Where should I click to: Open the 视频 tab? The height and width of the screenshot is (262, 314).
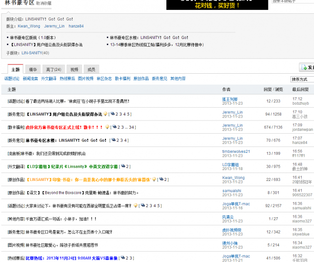(74, 69)
